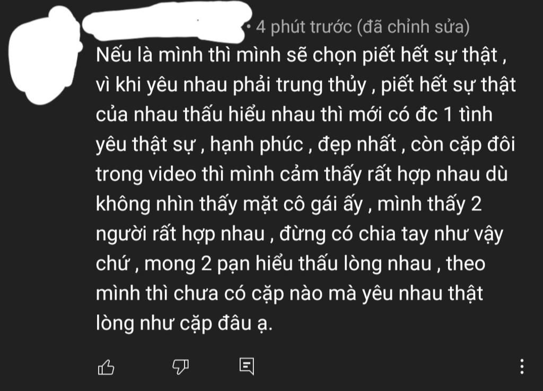Open the three-dot more options menu
The width and height of the screenshot is (543, 391).
point(522,366)
